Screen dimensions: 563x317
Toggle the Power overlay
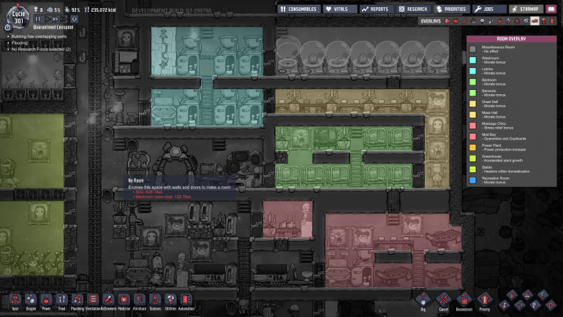coord(456,21)
